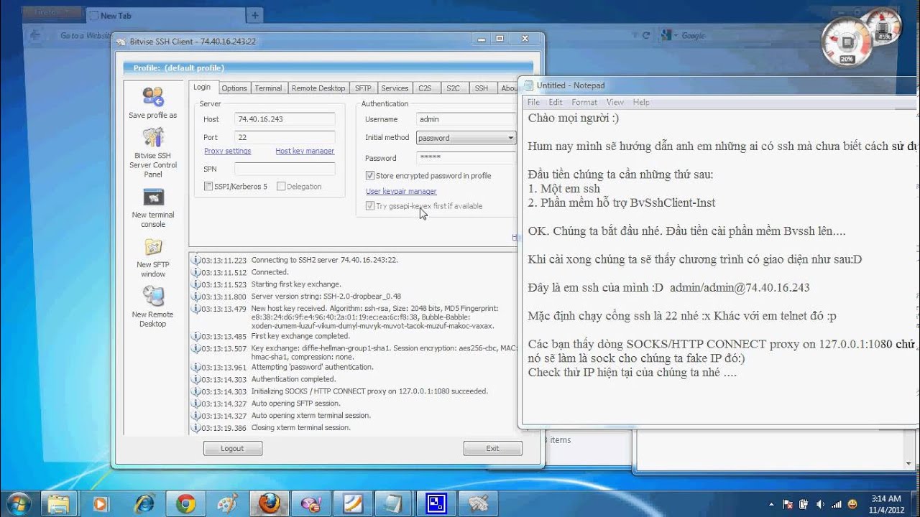Click the Windows Start button
This screenshot has height=517, width=920.
(x=18, y=503)
